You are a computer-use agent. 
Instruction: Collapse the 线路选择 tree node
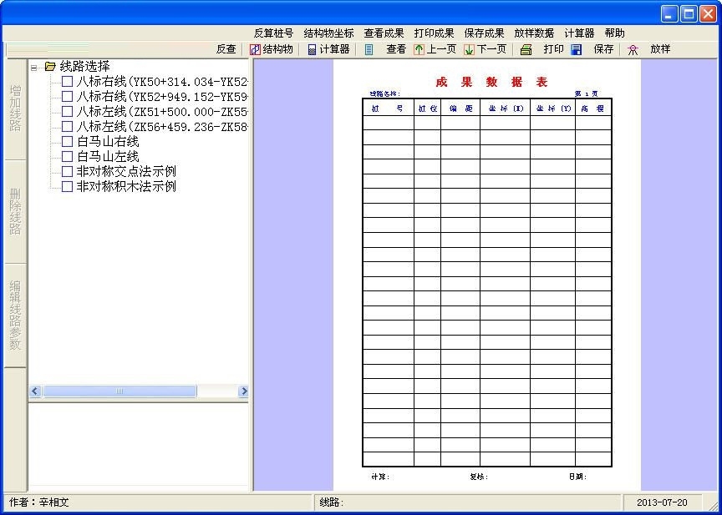click(33, 67)
